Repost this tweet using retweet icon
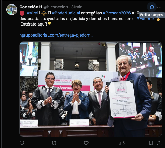The width and height of the screenshot is (165, 148). pyautogui.click(x=54, y=143)
